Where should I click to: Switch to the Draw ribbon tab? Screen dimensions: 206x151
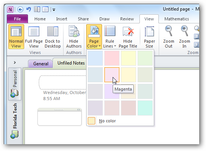104,19
